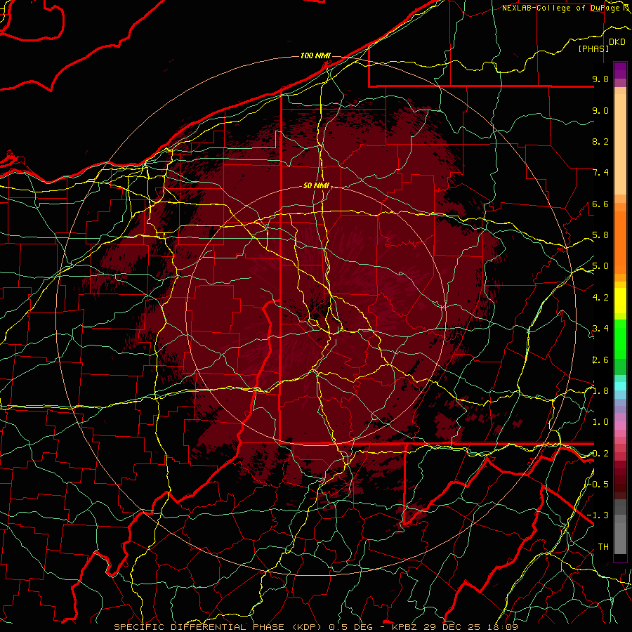Click the "50 NMI" range ring label
Viewport: 632px width, 632px height.
[x=317, y=186]
